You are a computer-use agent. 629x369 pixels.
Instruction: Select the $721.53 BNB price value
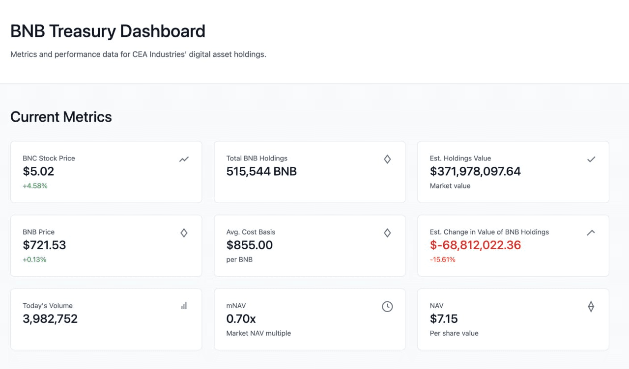coord(44,245)
